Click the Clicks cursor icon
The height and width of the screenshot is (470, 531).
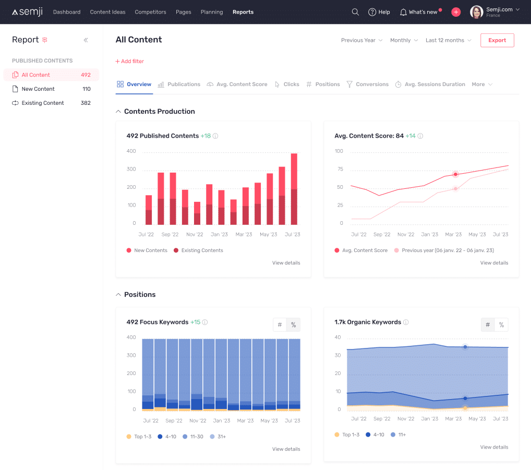coord(277,85)
